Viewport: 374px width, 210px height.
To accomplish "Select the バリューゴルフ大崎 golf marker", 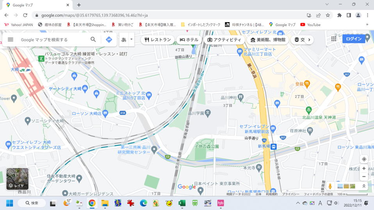I will click(41, 58).
